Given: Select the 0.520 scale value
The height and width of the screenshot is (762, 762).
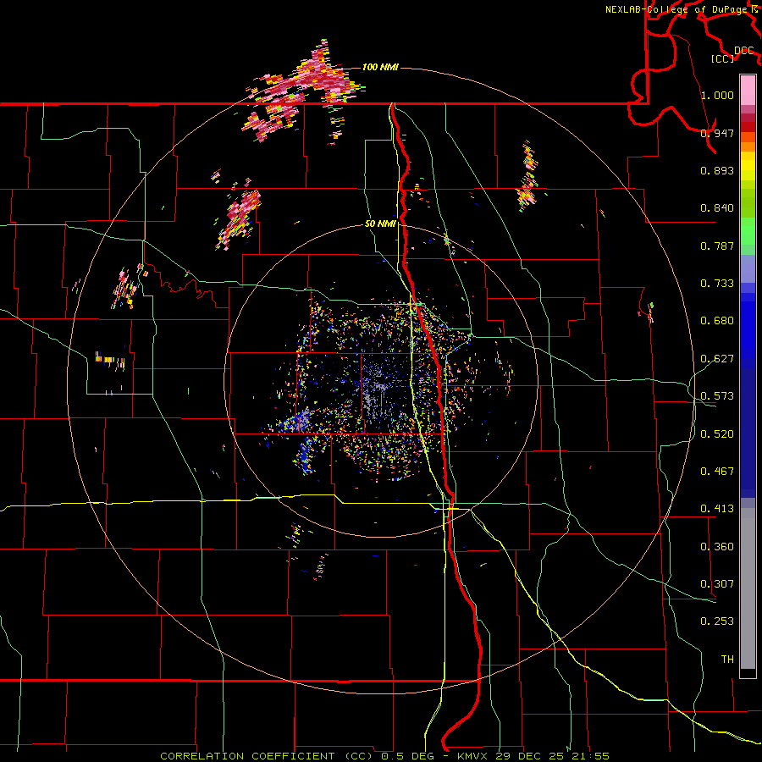Looking at the screenshot, I should click(717, 434).
